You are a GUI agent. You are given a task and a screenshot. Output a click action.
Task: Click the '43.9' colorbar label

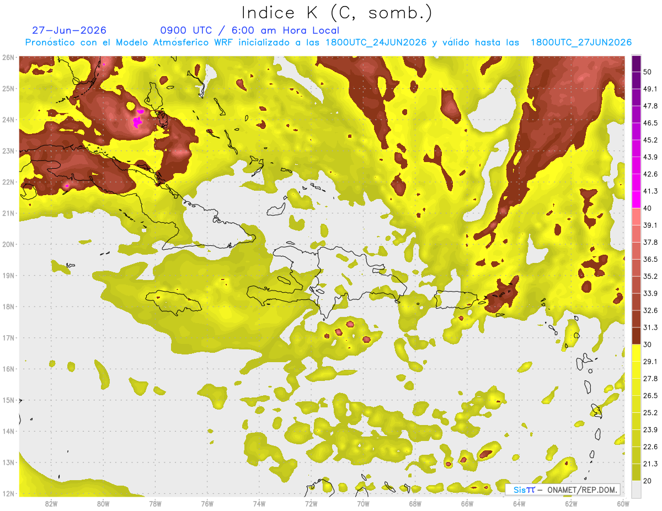[x=650, y=157]
